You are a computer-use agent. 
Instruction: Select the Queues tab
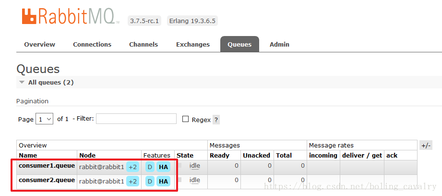click(x=239, y=45)
